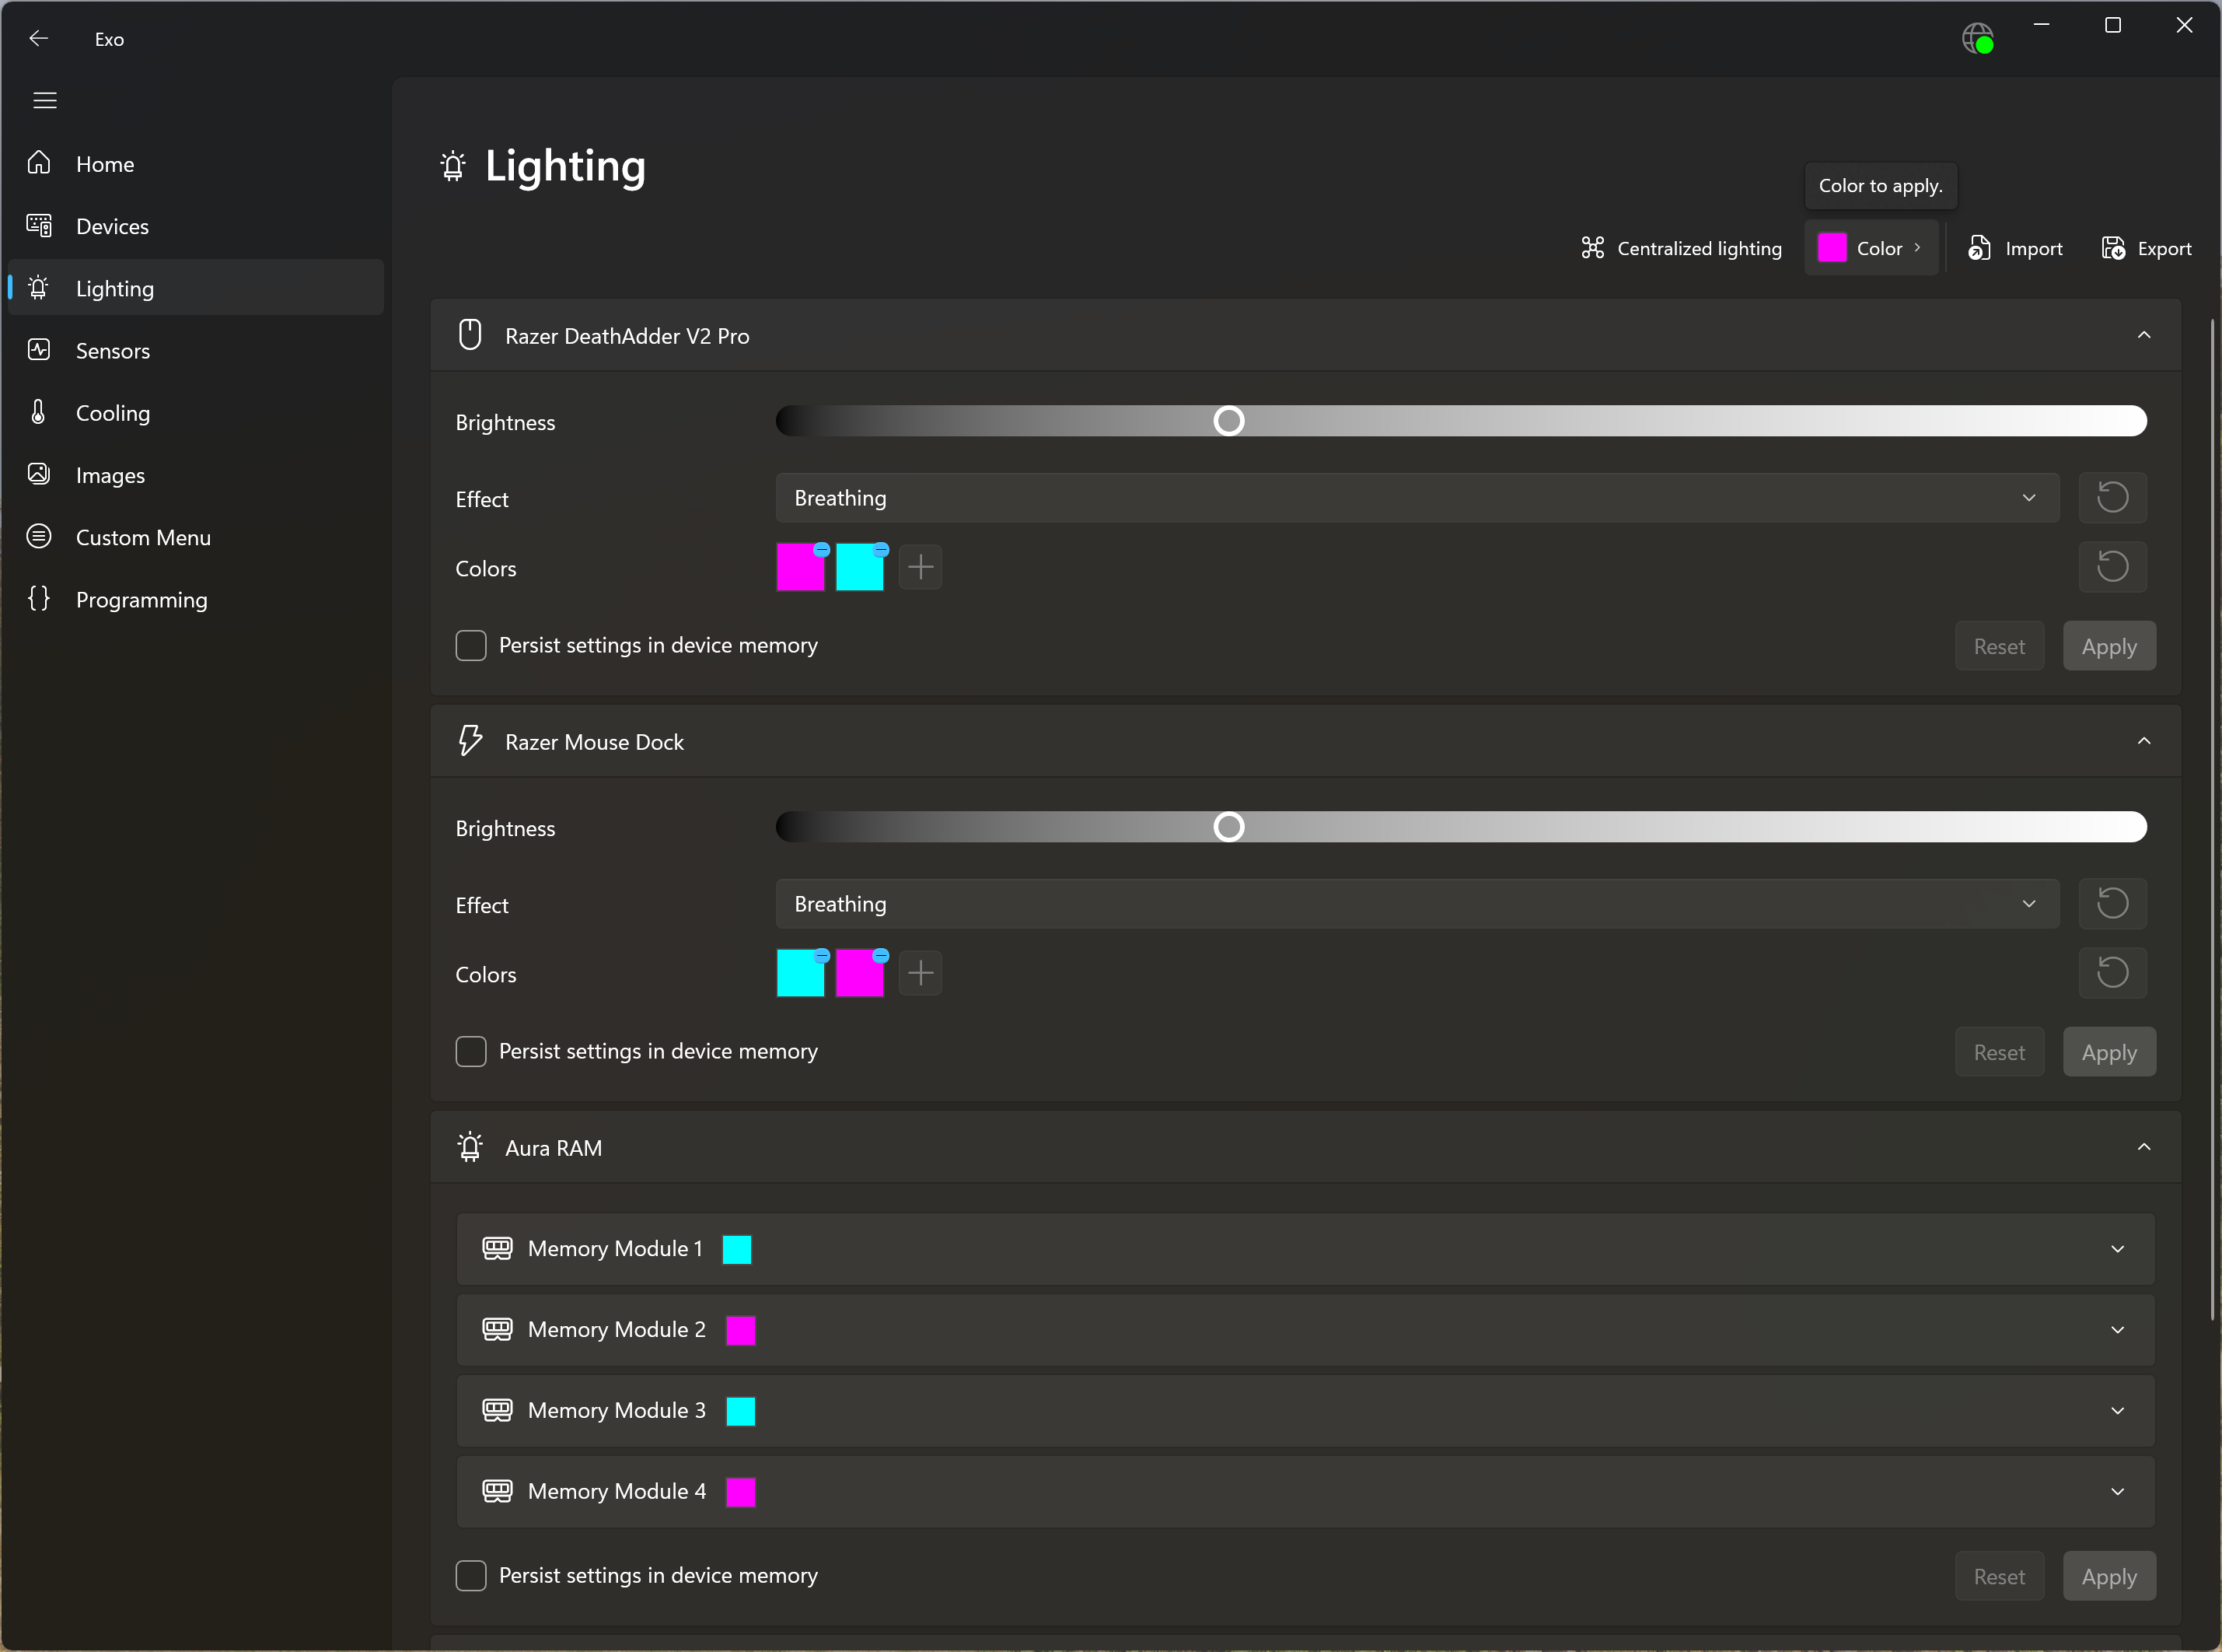
Task: Expand Memory Module 2 settings
Action: [2117, 1330]
